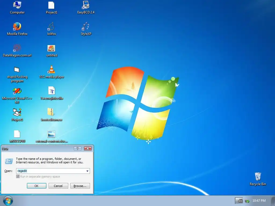Screen dimensions: 275x206
Task: Click the Run dialog help question button
Action: [78, 149]
